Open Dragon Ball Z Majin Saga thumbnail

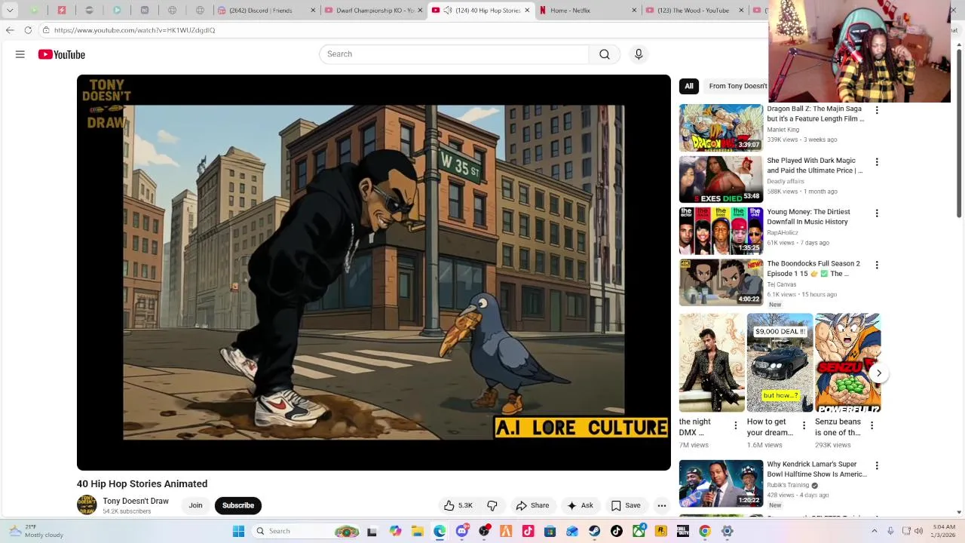coord(721,127)
